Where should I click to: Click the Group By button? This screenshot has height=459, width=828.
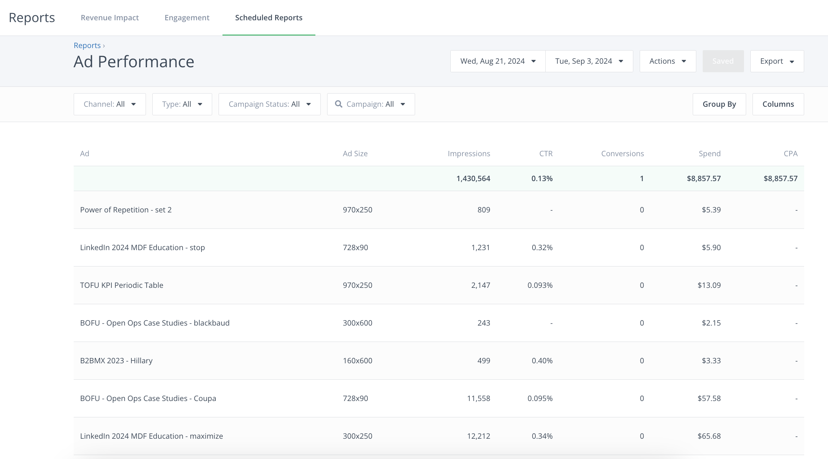coord(719,104)
